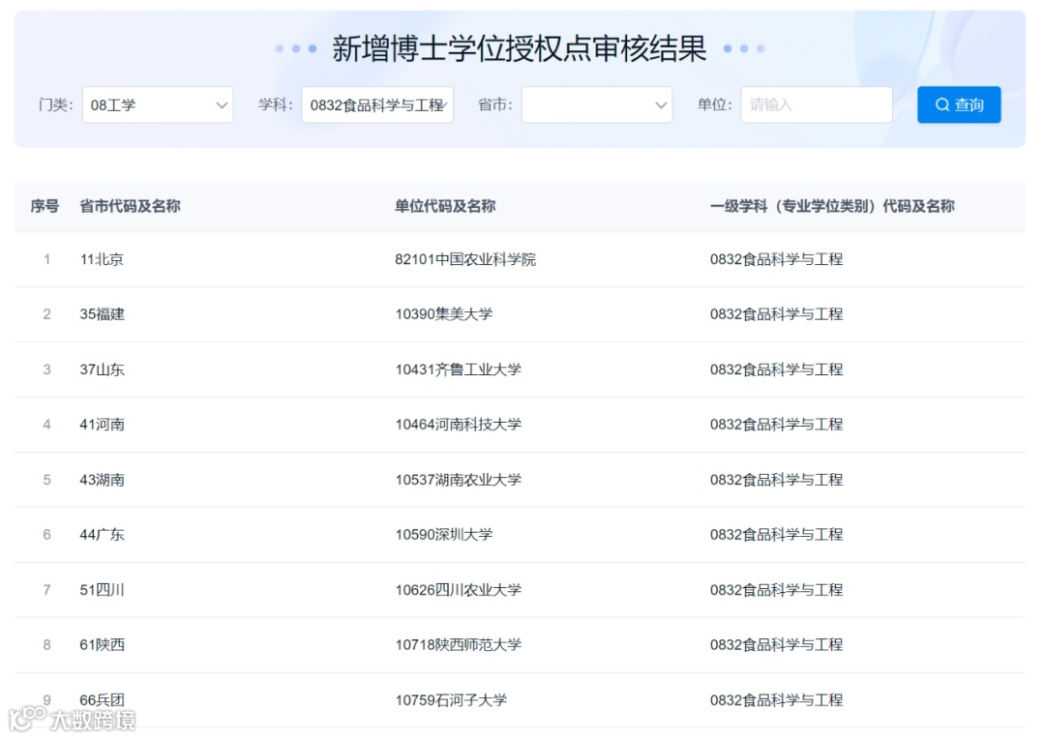Click the 省市代码及名称 column header
Viewport: 1045px width, 739px height.
tap(130, 206)
